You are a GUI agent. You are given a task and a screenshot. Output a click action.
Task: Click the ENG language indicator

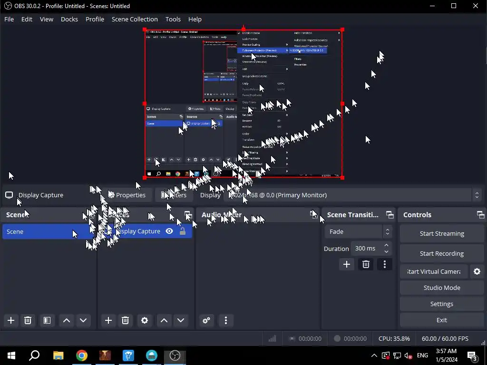coord(422,355)
